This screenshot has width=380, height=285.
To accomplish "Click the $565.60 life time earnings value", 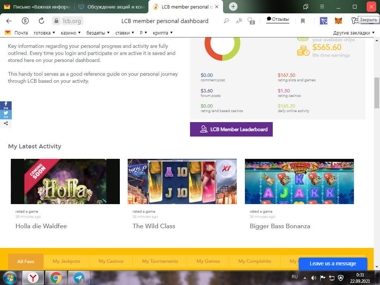I will 327,47.
